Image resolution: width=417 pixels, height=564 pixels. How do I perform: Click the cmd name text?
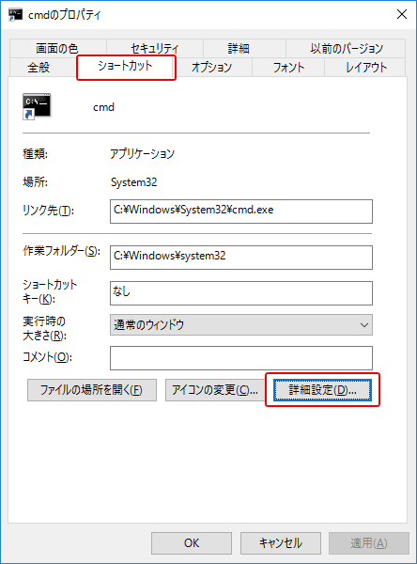(103, 107)
